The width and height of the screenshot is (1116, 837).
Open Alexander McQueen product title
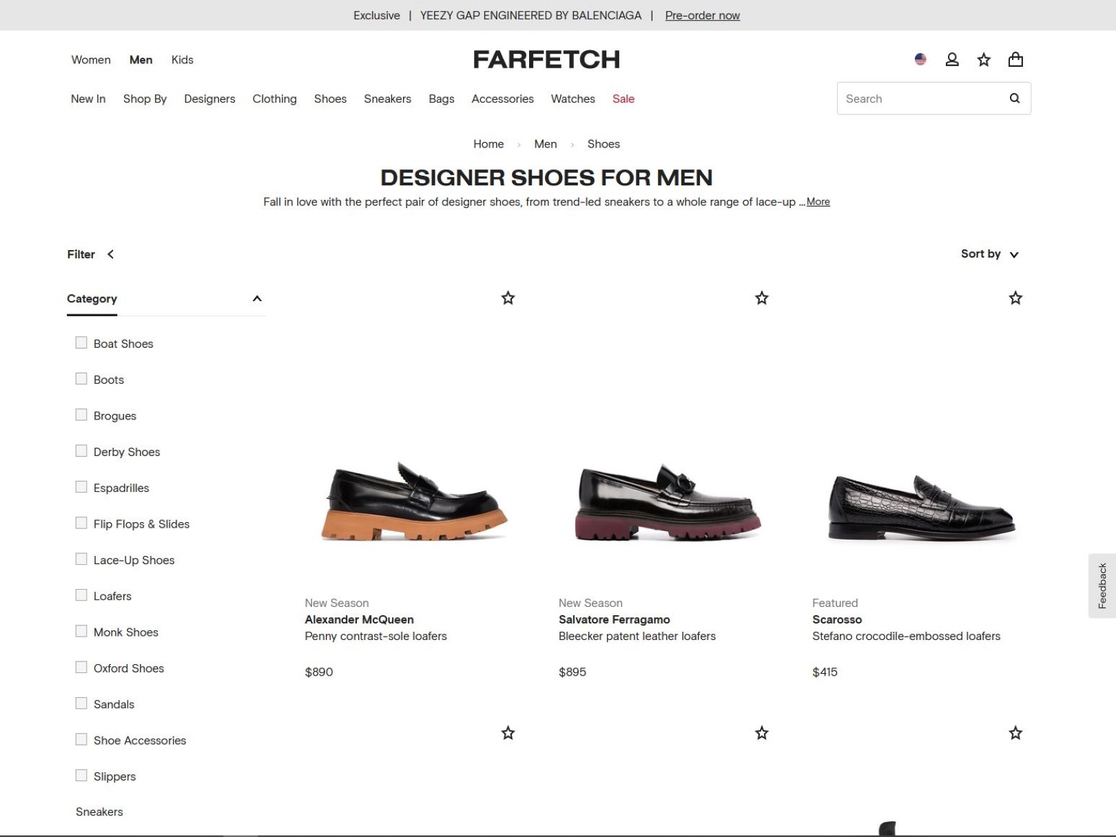pyautogui.click(x=359, y=619)
